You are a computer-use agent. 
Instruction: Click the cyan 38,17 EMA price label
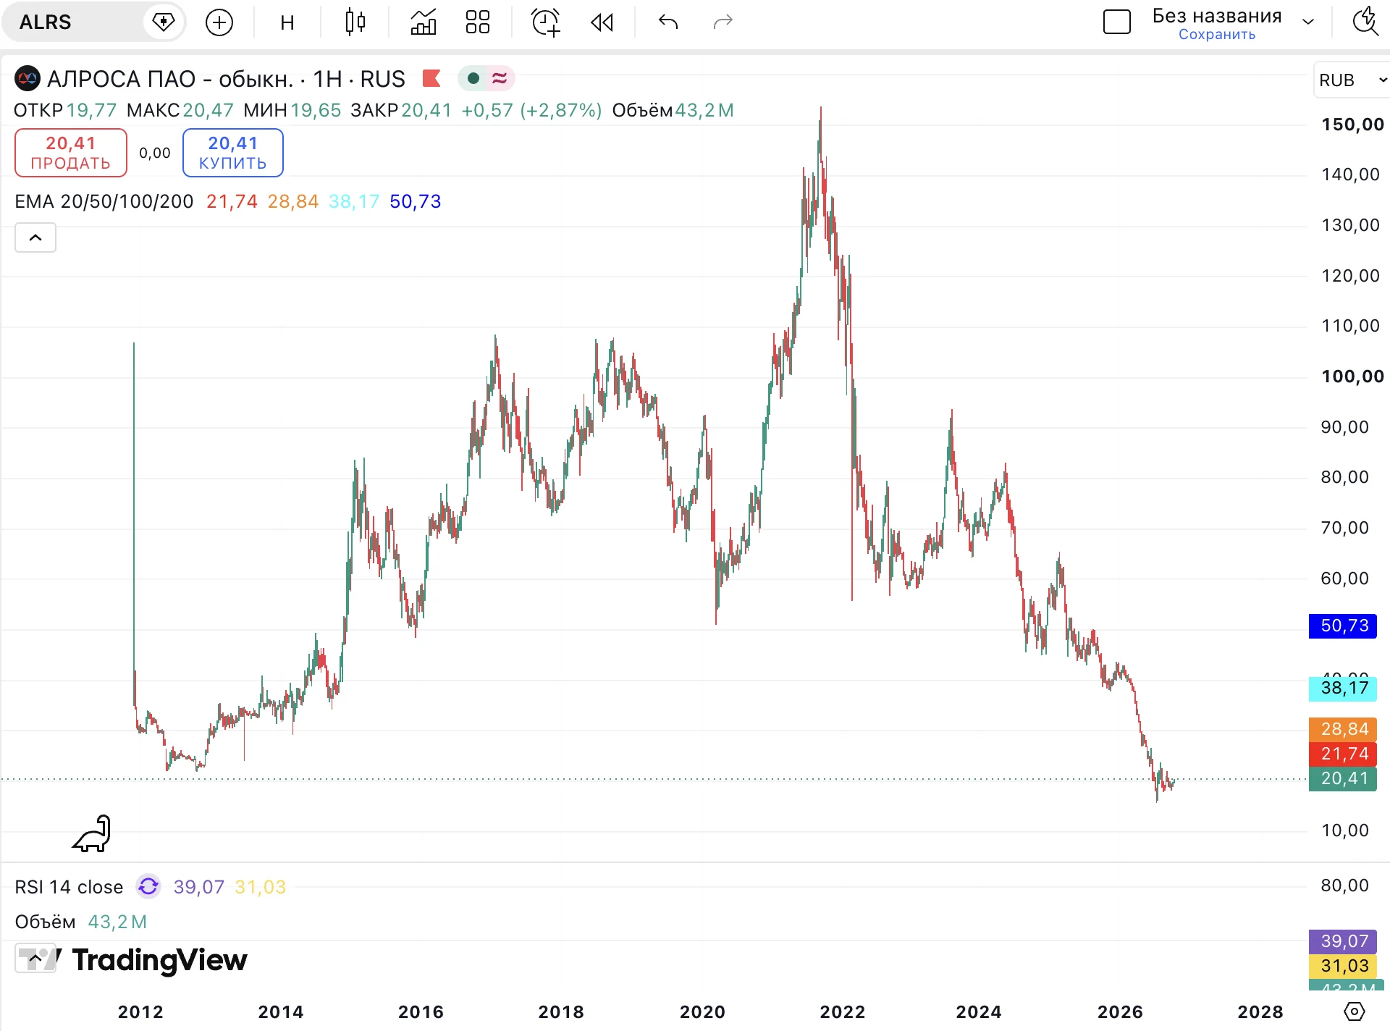click(1343, 689)
